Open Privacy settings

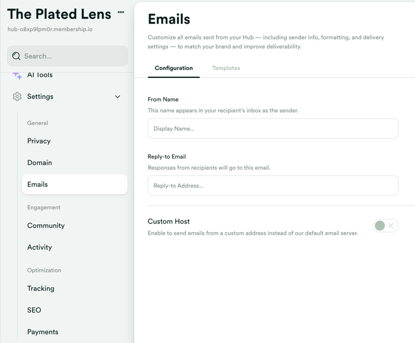click(39, 141)
